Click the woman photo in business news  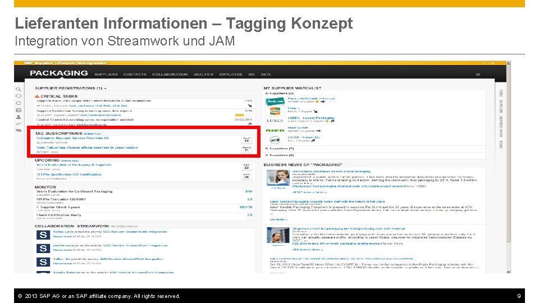click(278, 178)
